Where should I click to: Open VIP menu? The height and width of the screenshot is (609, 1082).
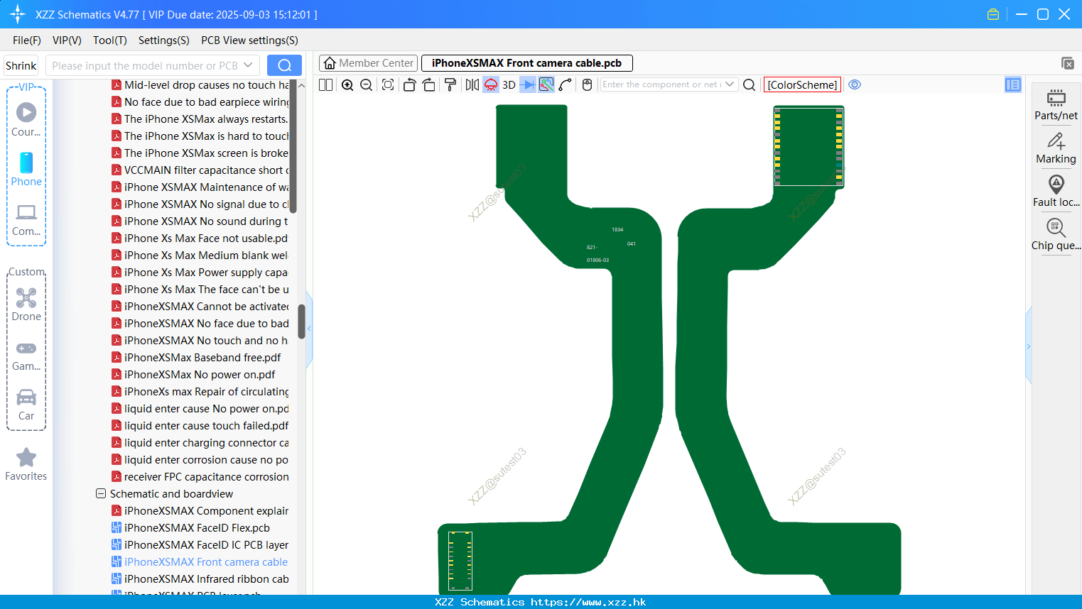point(67,40)
